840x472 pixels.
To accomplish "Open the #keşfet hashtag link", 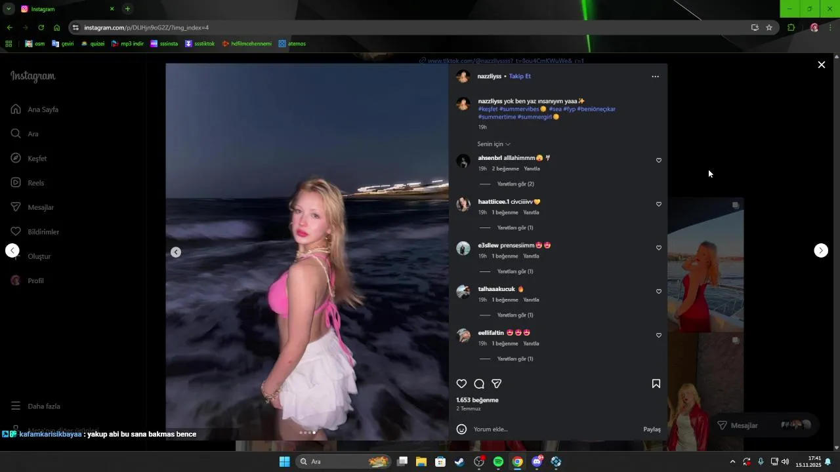I will pyautogui.click(x=488, y=109).
